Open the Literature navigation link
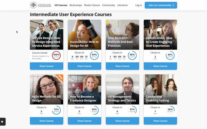The height and width of the screenshot is (129, 207). 122,5
